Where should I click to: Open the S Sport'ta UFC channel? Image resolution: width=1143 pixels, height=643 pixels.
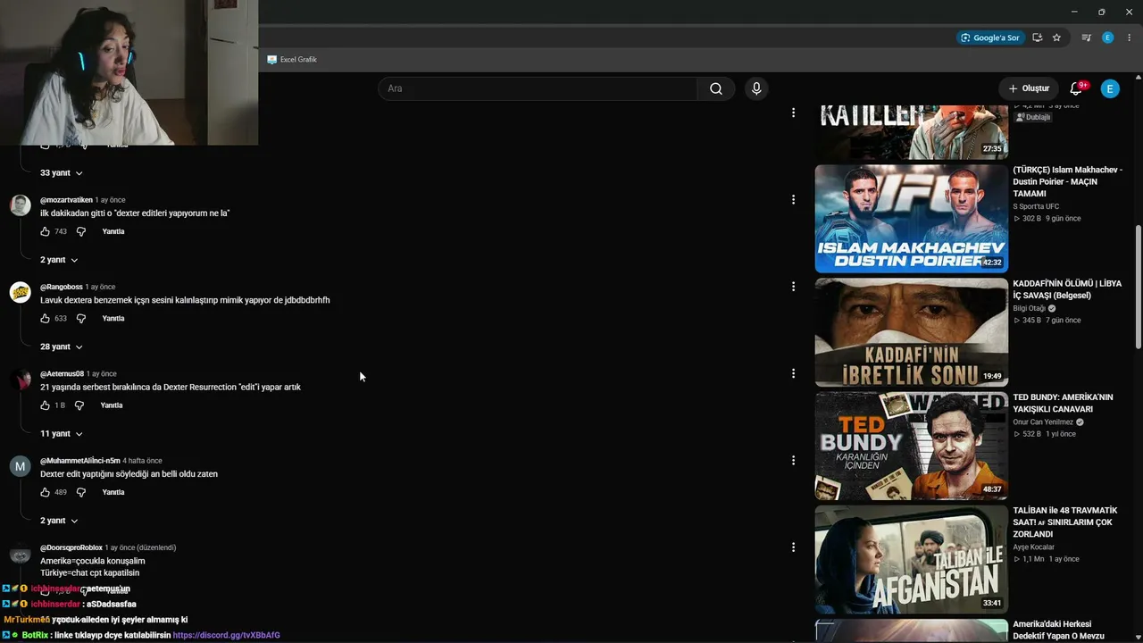[x=1036, y=206]
